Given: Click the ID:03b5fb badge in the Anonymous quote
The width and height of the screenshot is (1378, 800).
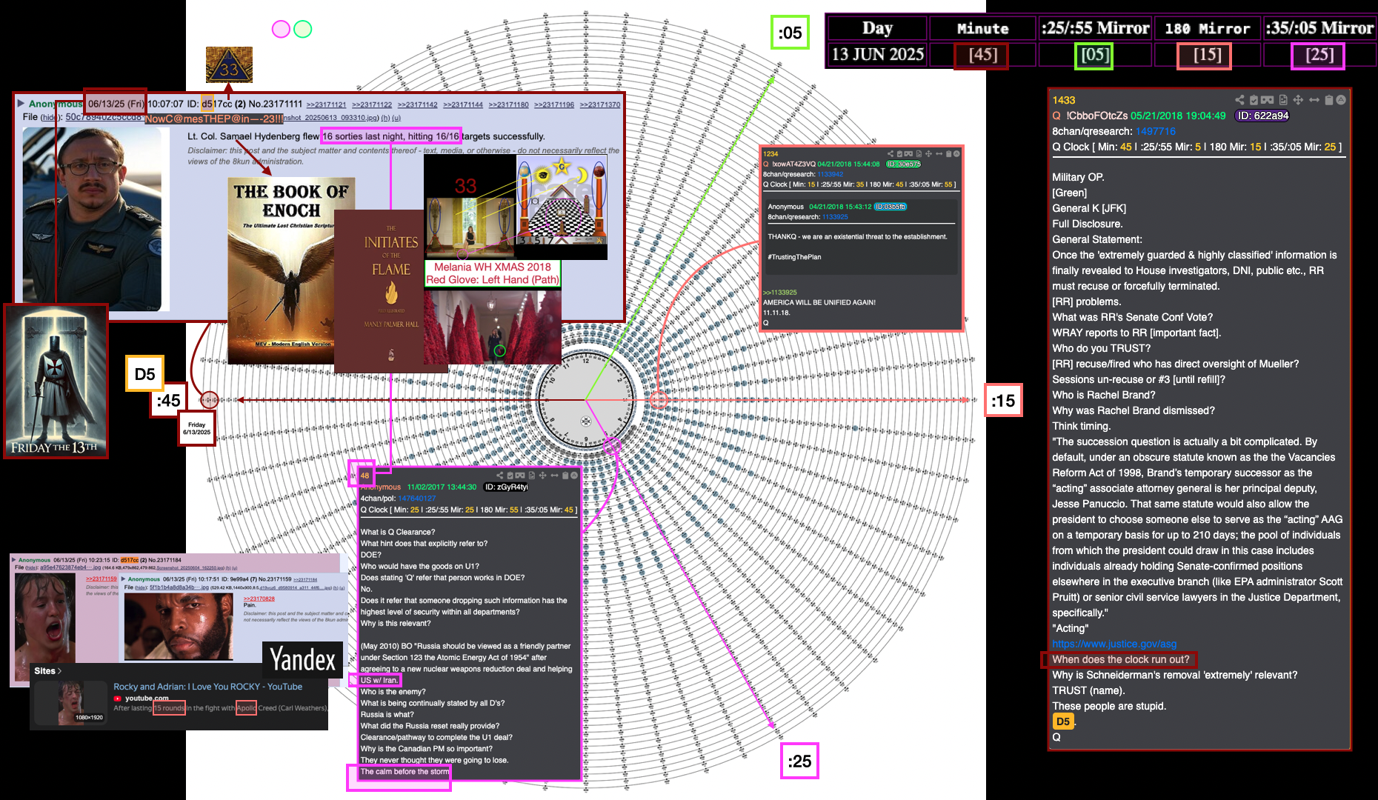Looking at the screenshot, I should click(x=890, y=207).
